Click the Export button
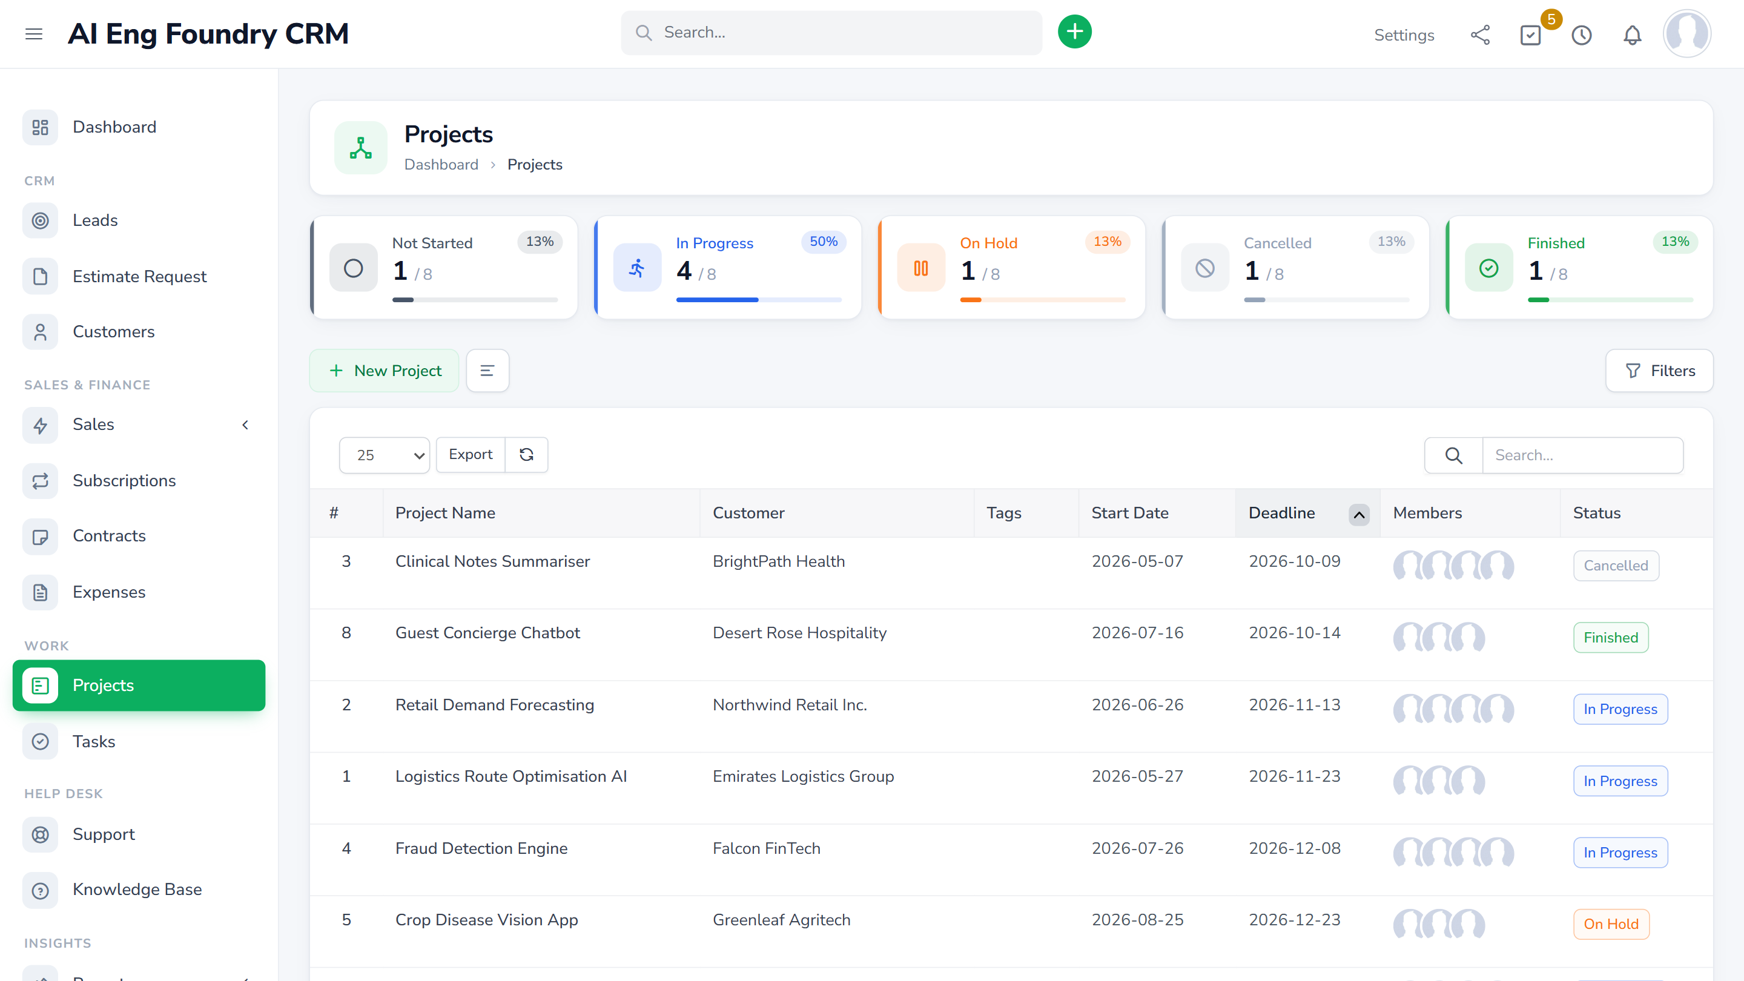Viewport: 1744px width, 981px height. pos(471,454)
